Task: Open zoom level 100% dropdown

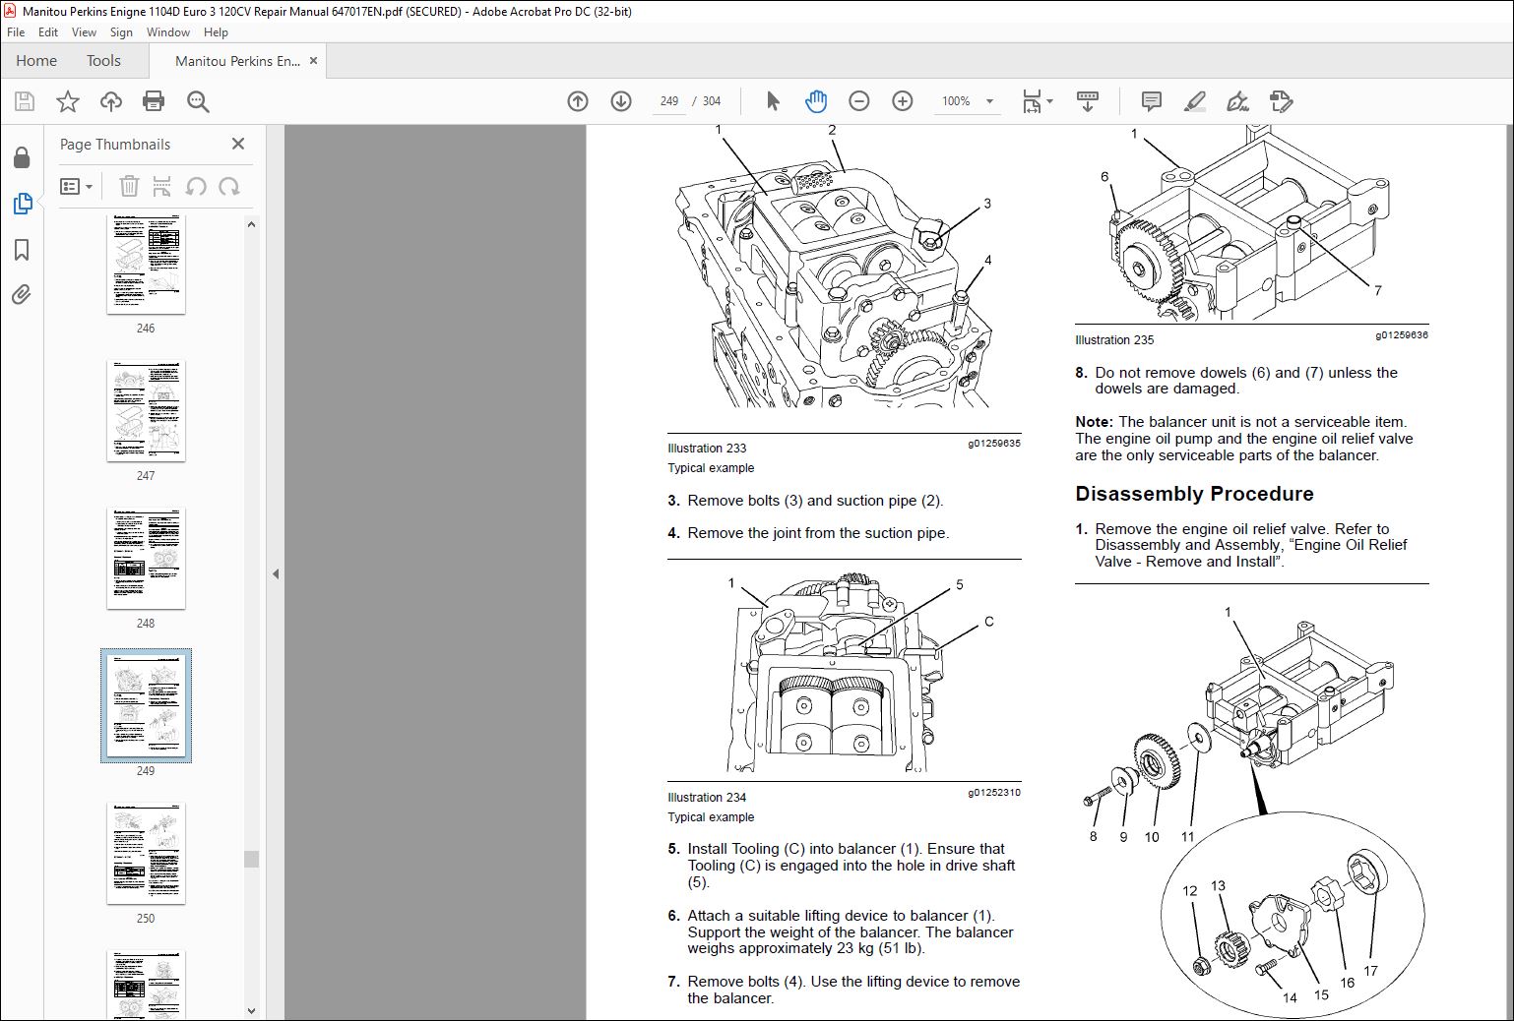Action: pyautogui.click(x=968, y=101)
